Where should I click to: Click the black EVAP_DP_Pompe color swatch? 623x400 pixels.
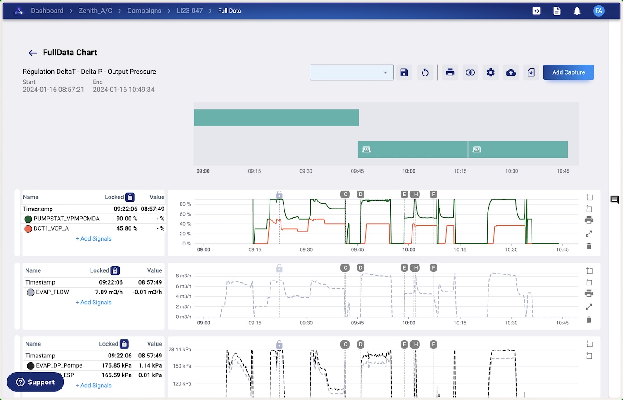31,366
